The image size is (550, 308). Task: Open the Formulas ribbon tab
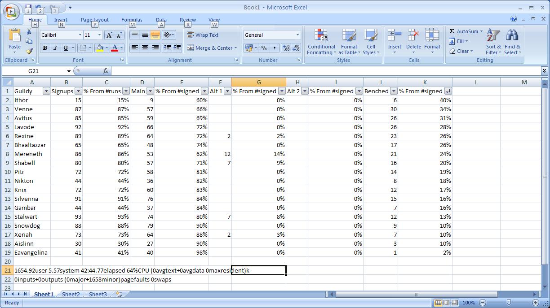pos(132,20)
